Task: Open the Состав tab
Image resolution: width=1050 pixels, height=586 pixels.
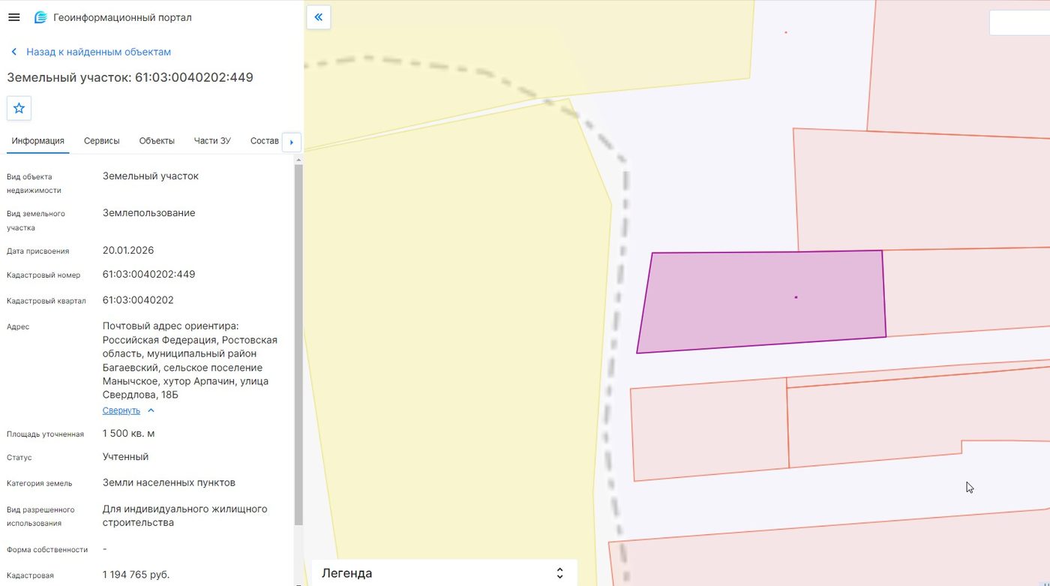Action: [264, 141]
